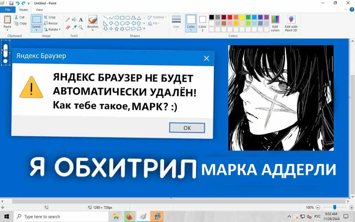Switch to the Home ribbon tab
The image size is (355, 222).
tap(24, 10)
